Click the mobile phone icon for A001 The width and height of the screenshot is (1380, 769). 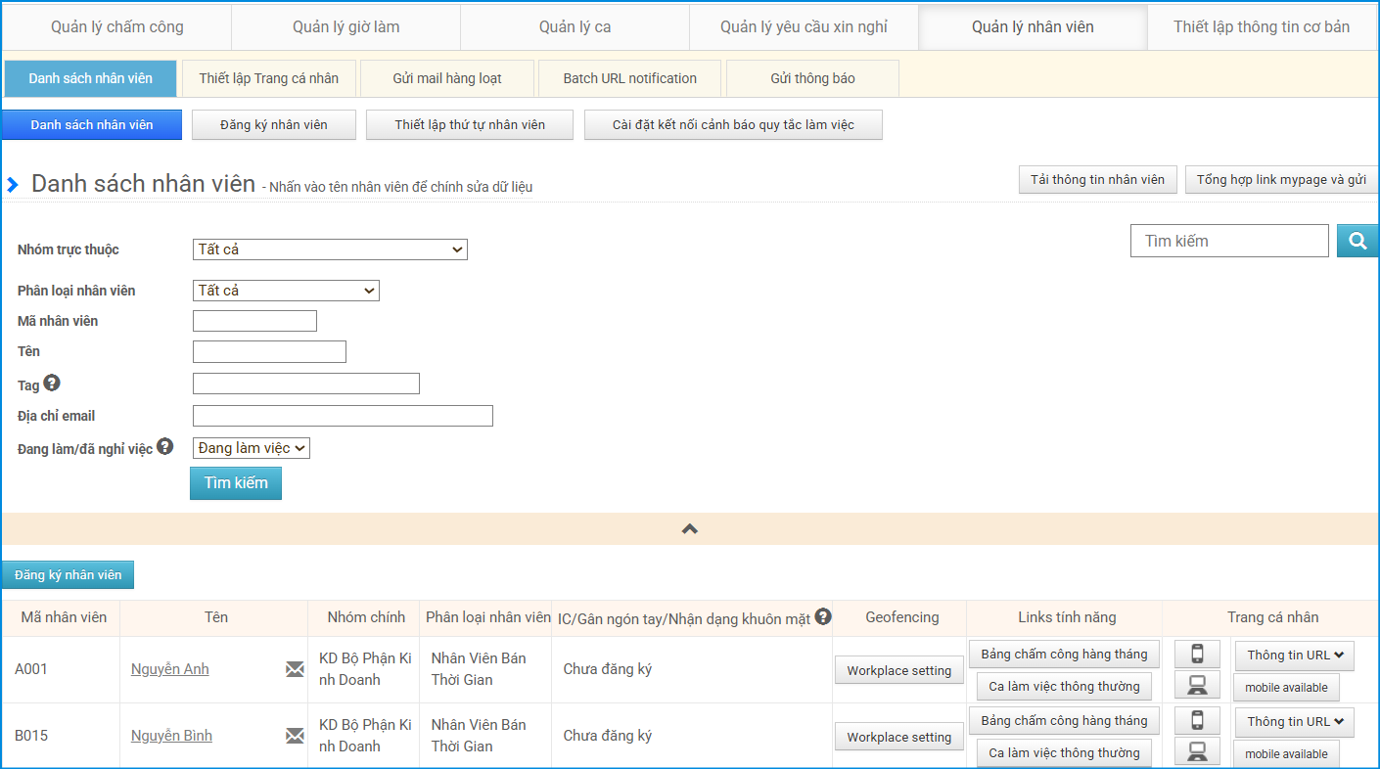(1197, 655)
